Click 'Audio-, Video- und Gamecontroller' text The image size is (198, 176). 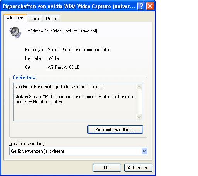[79, 50]
